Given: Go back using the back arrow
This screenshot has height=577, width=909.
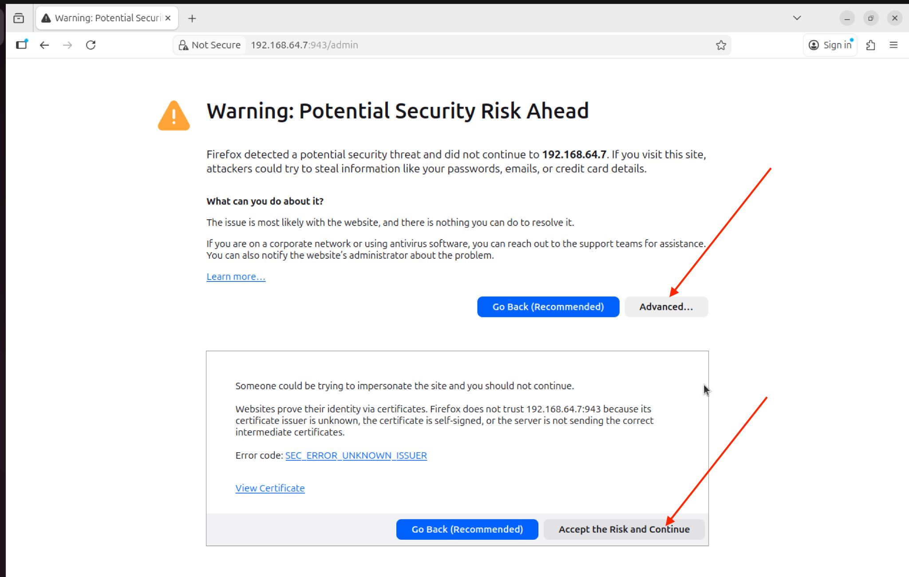Looking at the screenshot, I should (44, 45).
